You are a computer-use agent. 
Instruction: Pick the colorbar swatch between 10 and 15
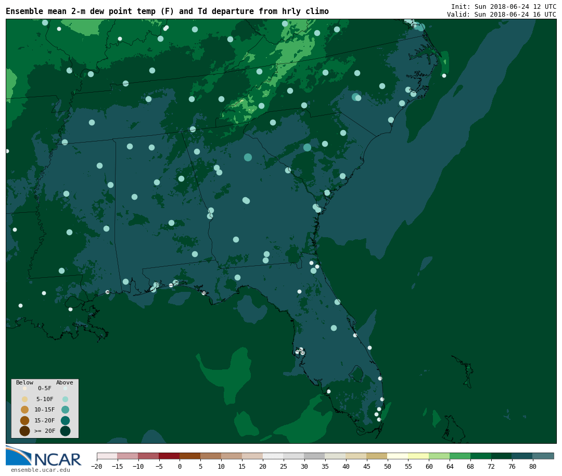coord(232,456)
